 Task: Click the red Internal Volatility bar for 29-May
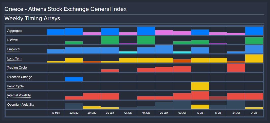coord(92,96)
